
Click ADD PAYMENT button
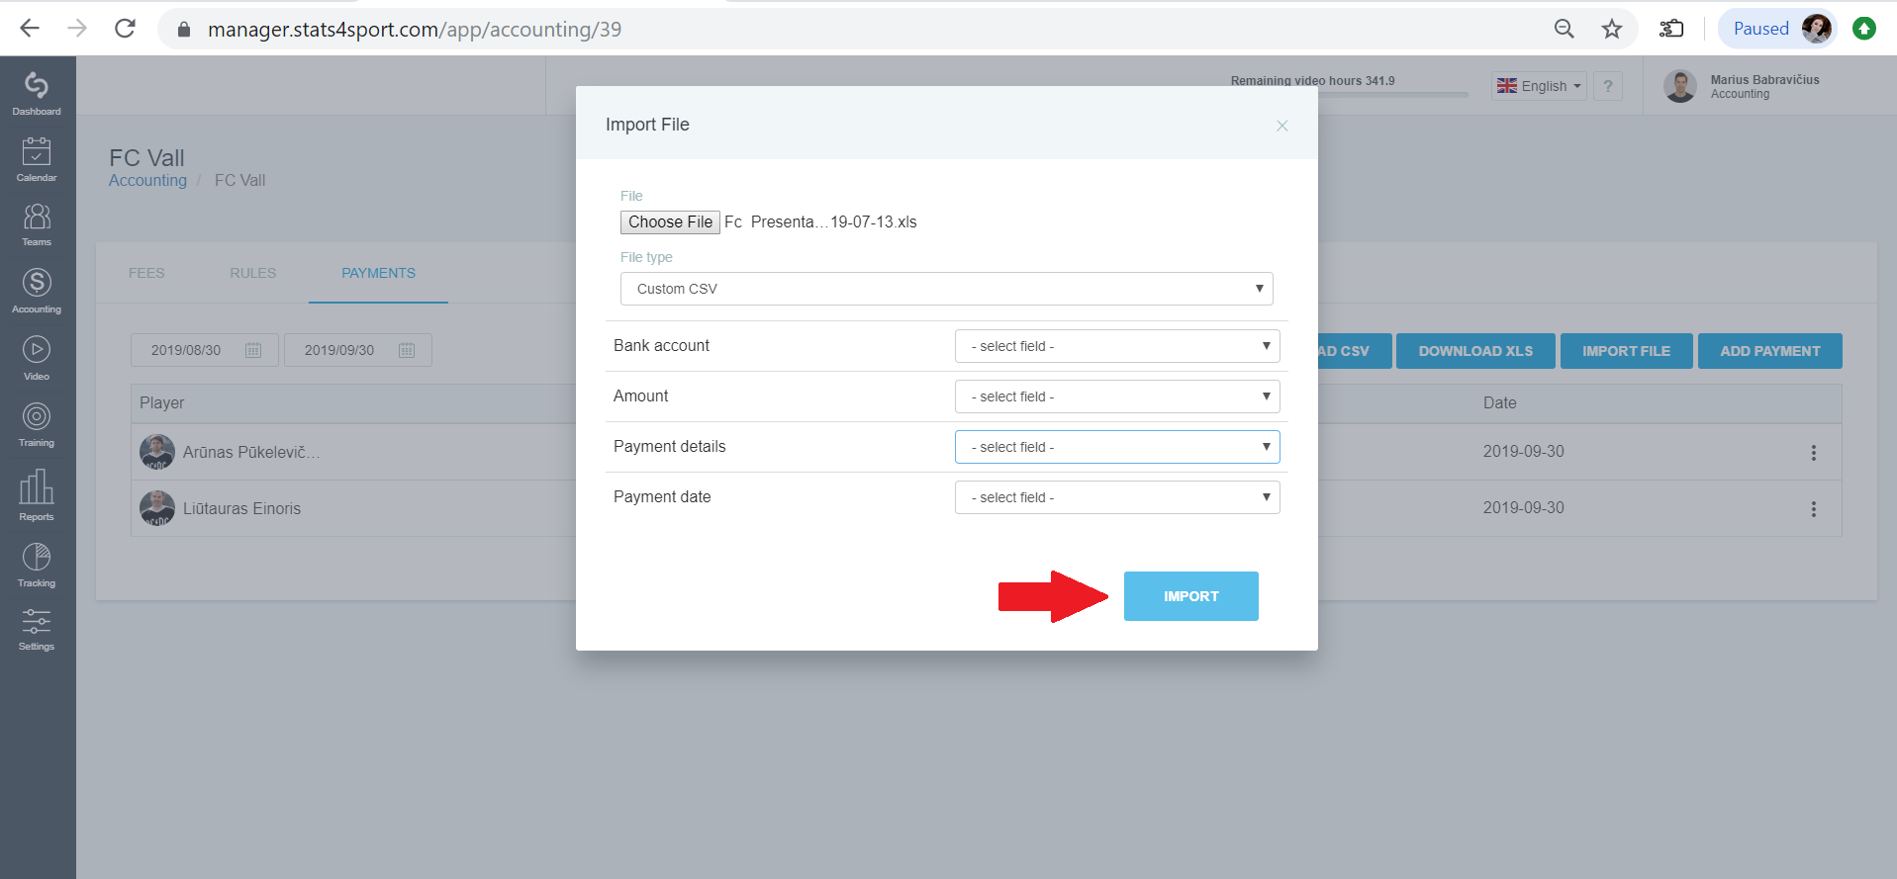[x=1770, y=351]
